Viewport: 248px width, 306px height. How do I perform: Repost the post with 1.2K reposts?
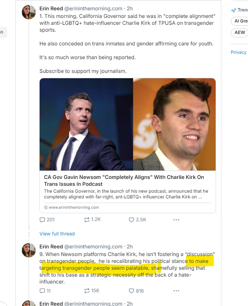(x=87, y=220)
